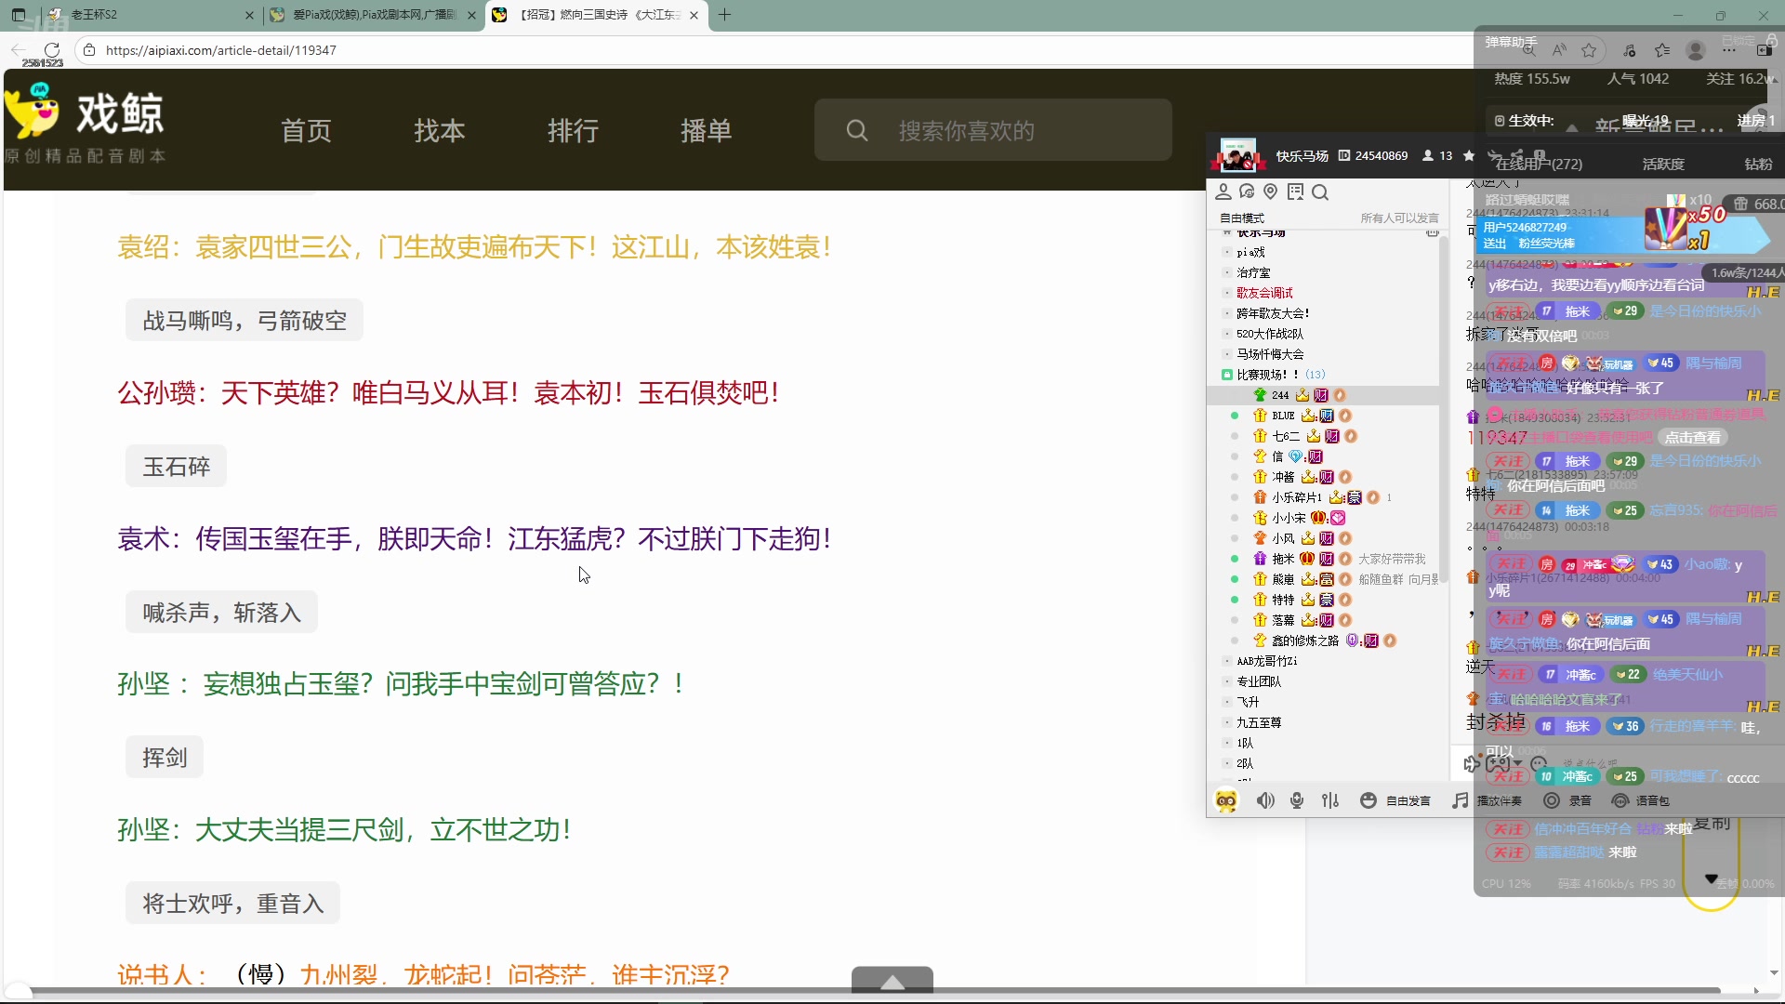The height and width of the screenshot is (1004, 1785).
Task: Click the 喊杀声，斩落入 sound cue tag
Action: (222, 612)
